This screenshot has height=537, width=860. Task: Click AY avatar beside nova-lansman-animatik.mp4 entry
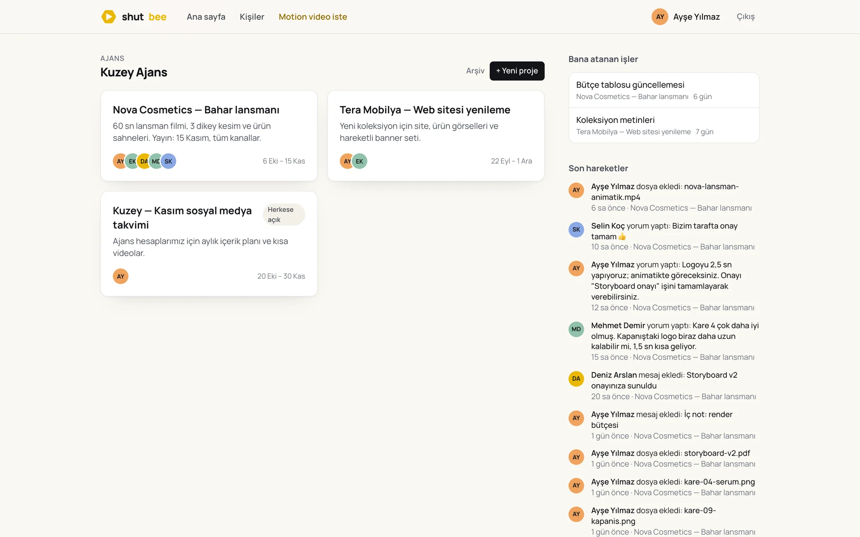point(576,190)
